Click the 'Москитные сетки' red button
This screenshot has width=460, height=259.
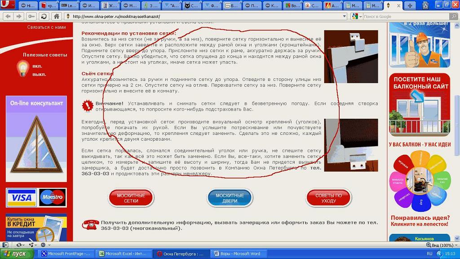(131, 198)
